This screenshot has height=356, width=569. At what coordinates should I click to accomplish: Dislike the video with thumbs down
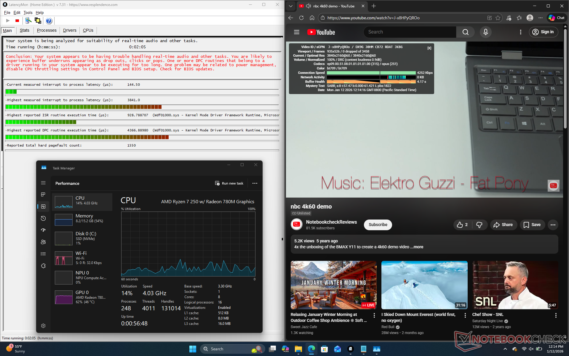pos(479,225)
